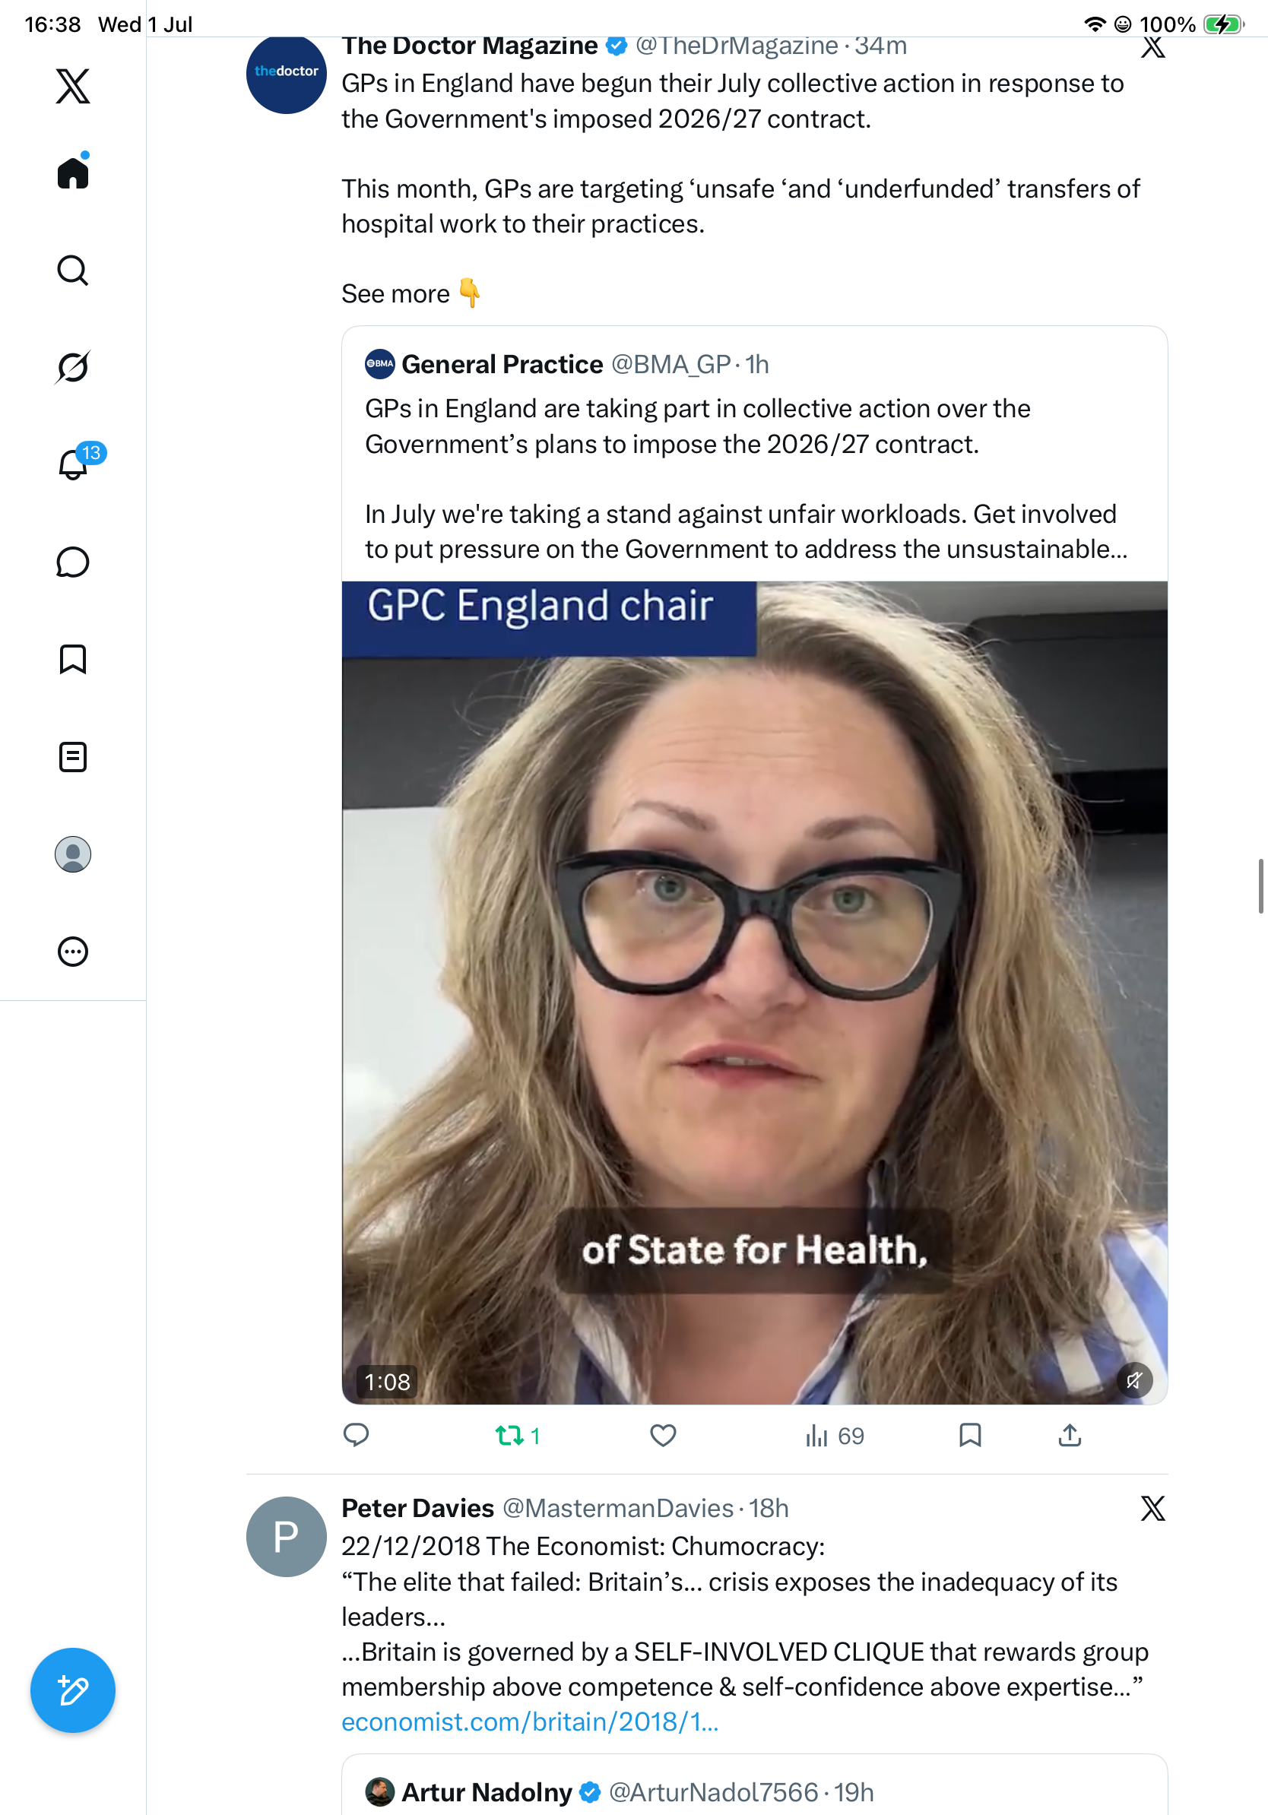This screenshot has height=1815, width=1268.
Task: Open Messages chat bubble icon
Action: click(x=73, y=562)
